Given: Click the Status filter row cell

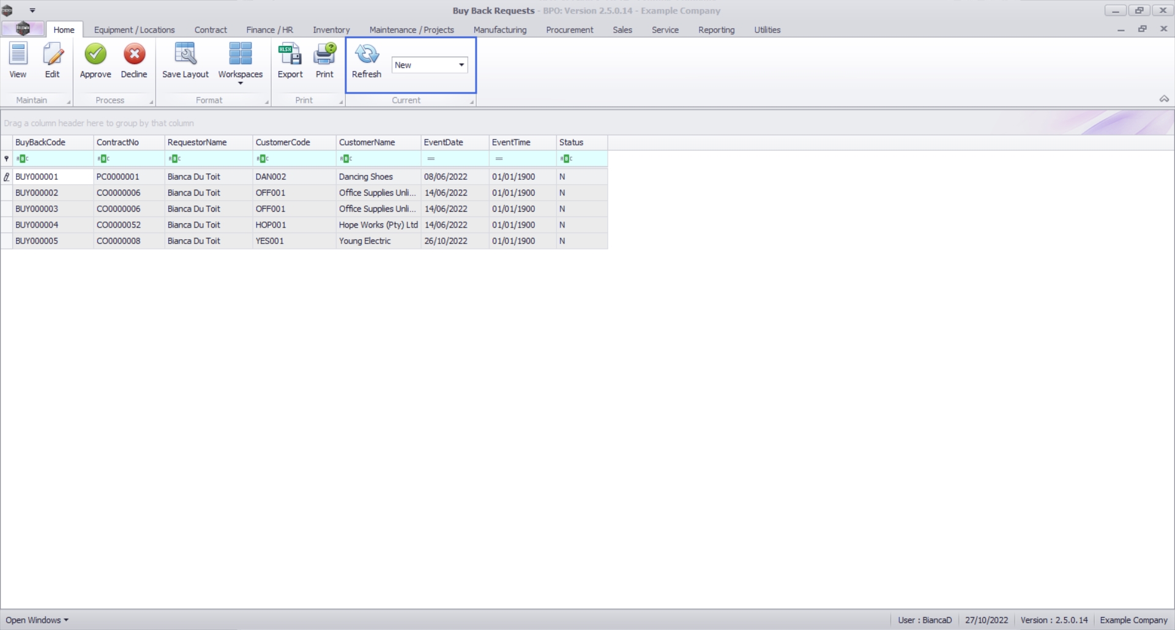Looking at the screenshot, I should click(x=582, y=158).
